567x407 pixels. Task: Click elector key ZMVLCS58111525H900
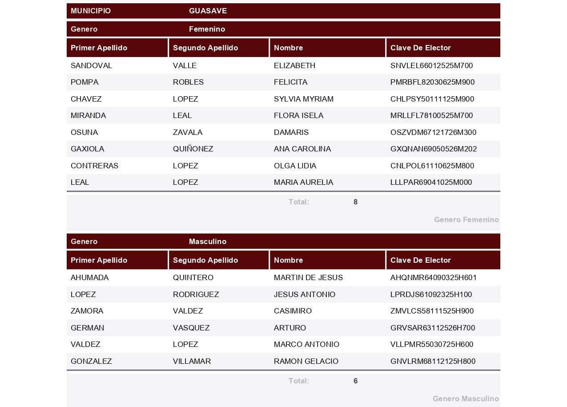coord(432,311)
